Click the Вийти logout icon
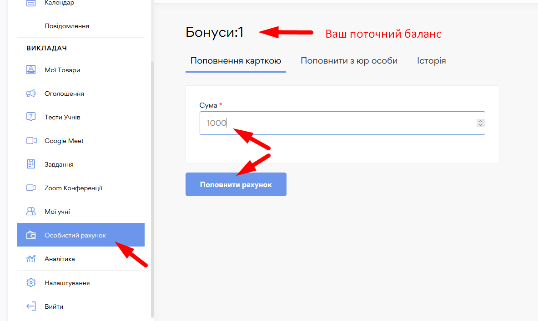Image resolution: width=538 pixels, height=321 pixels. 31,306
